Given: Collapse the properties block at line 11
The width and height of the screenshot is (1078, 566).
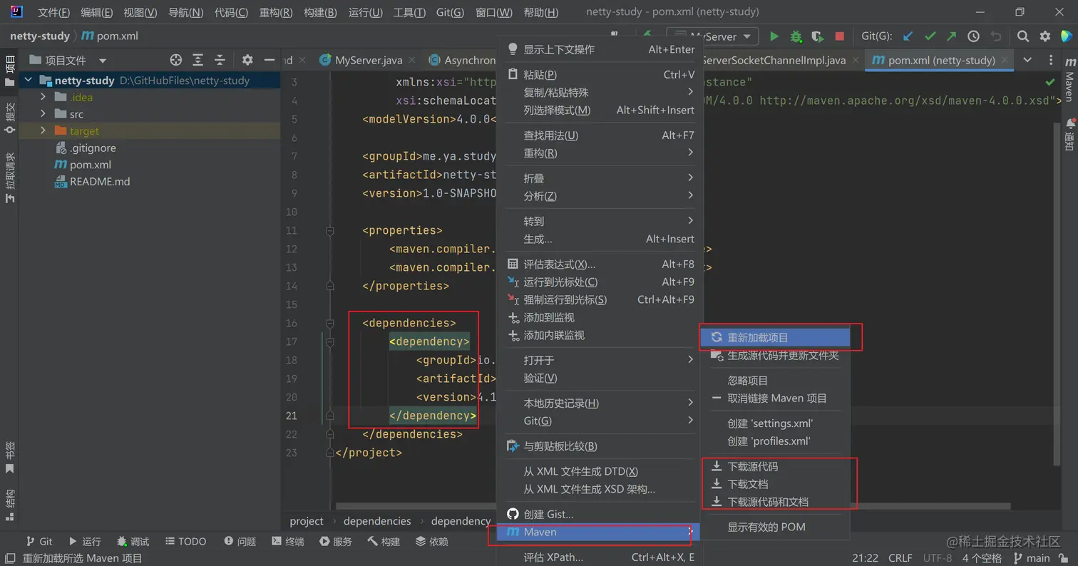Looking at the screenshot, I should tap(330, 230).
